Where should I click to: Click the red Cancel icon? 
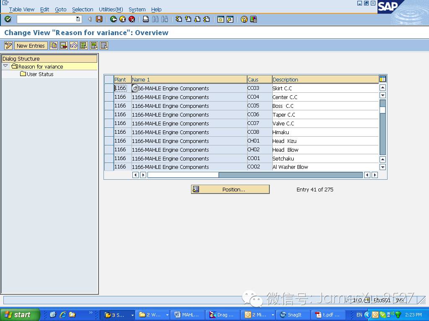(x=132, y=19)
